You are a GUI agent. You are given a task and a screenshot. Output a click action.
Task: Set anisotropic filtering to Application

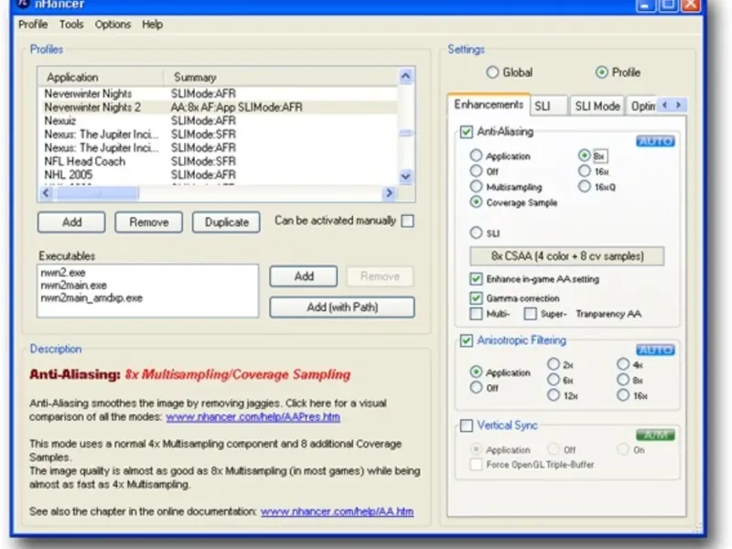pyautogui.click(x=476, y=371)
